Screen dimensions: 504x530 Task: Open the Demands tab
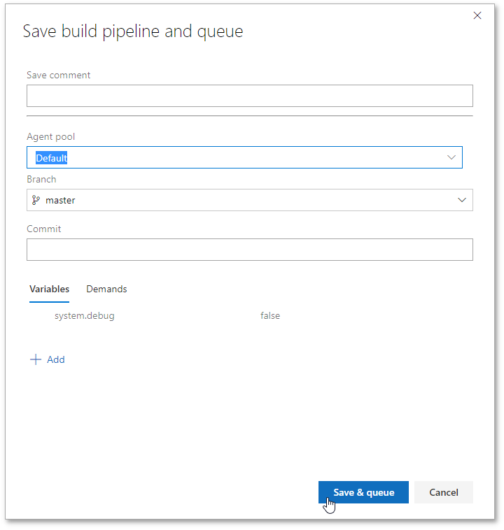click(x=106, y=289)
